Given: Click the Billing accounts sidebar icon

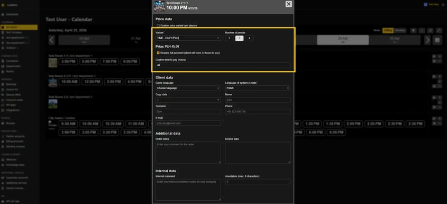Looking at the screenshot, I should [x=3, y=141].
